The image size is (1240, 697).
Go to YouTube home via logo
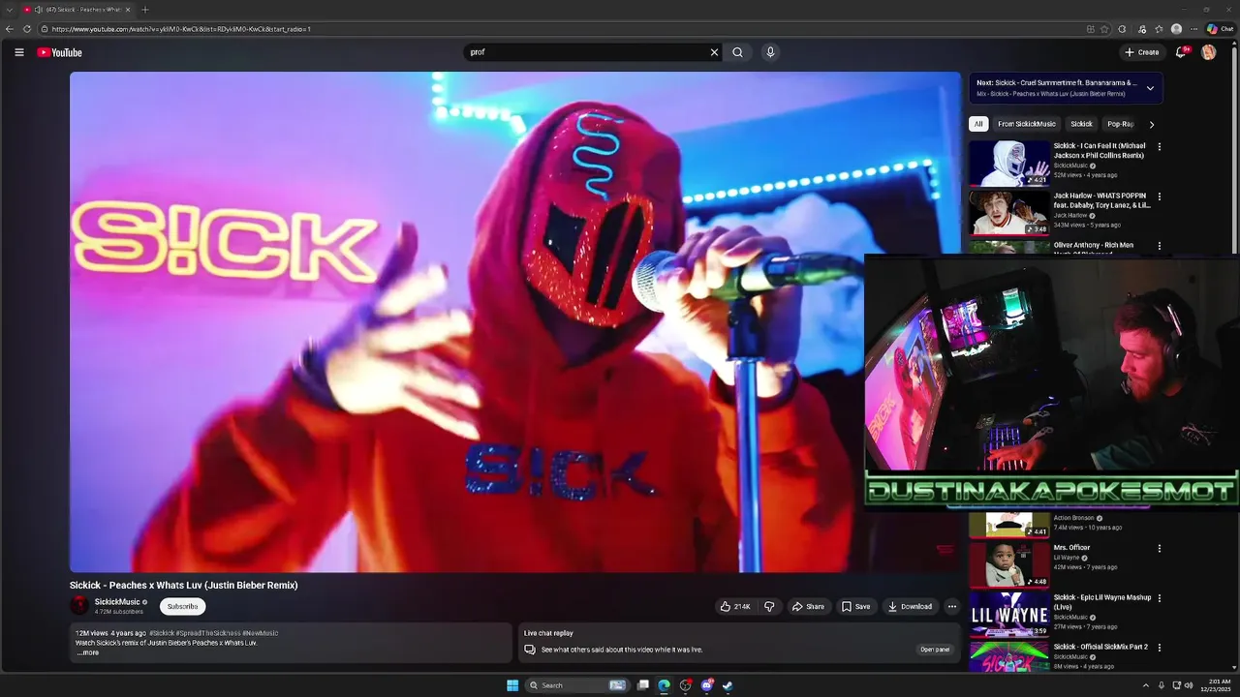pos(60,52)
